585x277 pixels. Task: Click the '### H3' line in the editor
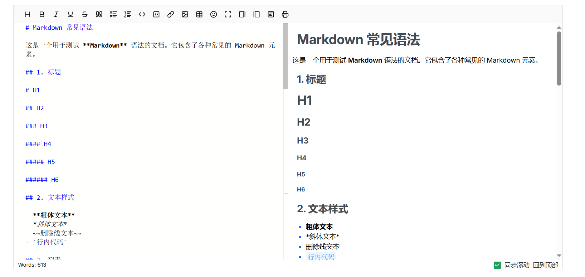(36, 126)
